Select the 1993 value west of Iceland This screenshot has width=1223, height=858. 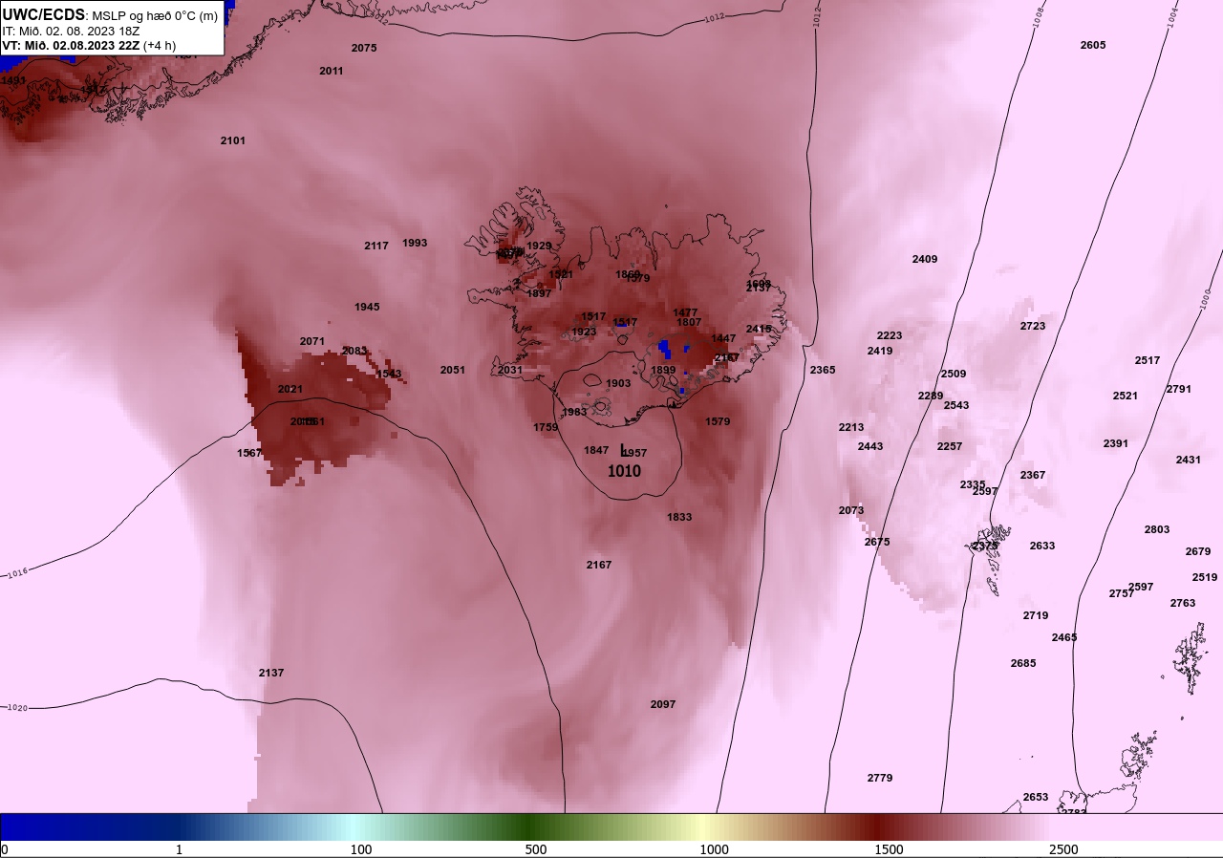click(x=415, y=243)
